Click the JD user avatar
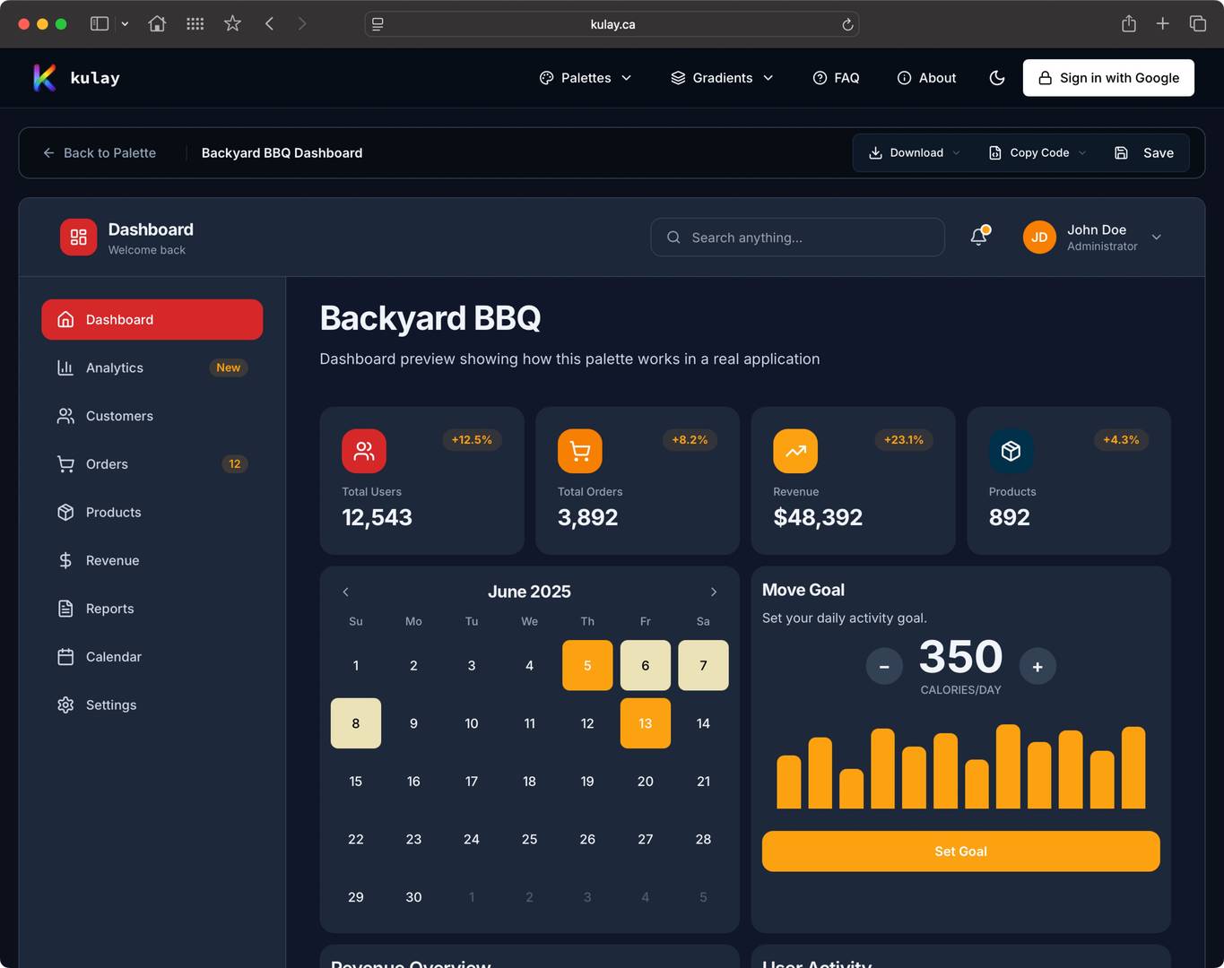The width and height of the screenshot is (1224, 968). coord(1039,238)
